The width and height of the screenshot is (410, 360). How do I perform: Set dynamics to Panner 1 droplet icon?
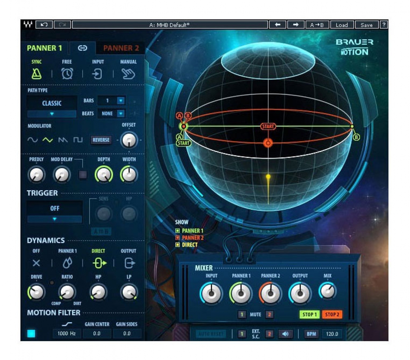[x=67, y=263]
